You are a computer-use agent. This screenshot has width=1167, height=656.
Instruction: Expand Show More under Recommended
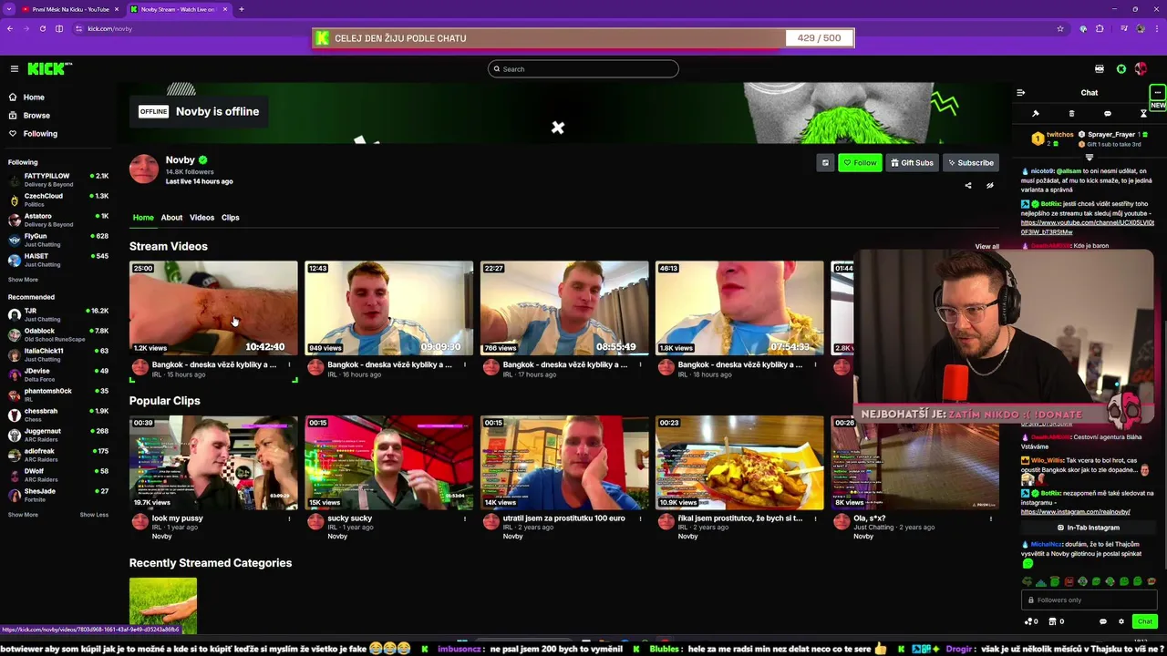point(23,515)
